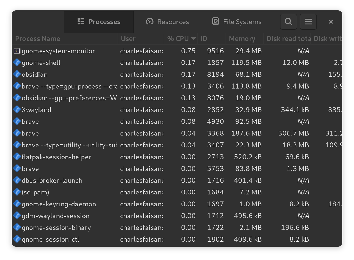Screen dimensions: 354x260
Task: Click the 187.6 MB memory value
Action: (x=246, y=133)
